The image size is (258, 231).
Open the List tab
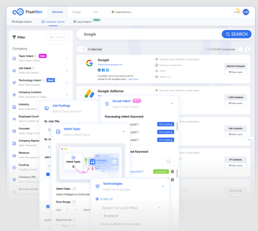point(96,12)
